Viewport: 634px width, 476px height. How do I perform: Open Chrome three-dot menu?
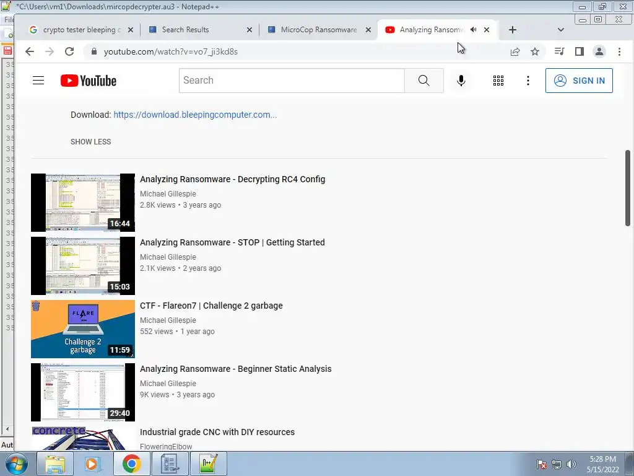click(619, 51)
